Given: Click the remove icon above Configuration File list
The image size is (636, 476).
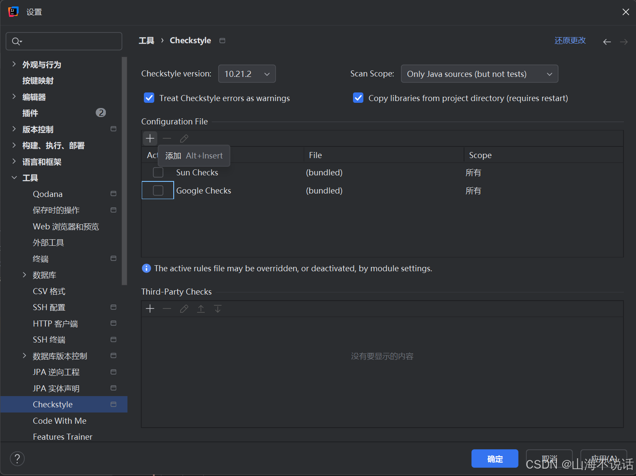Looking at the screenshot, I should [x=167, y=138].
